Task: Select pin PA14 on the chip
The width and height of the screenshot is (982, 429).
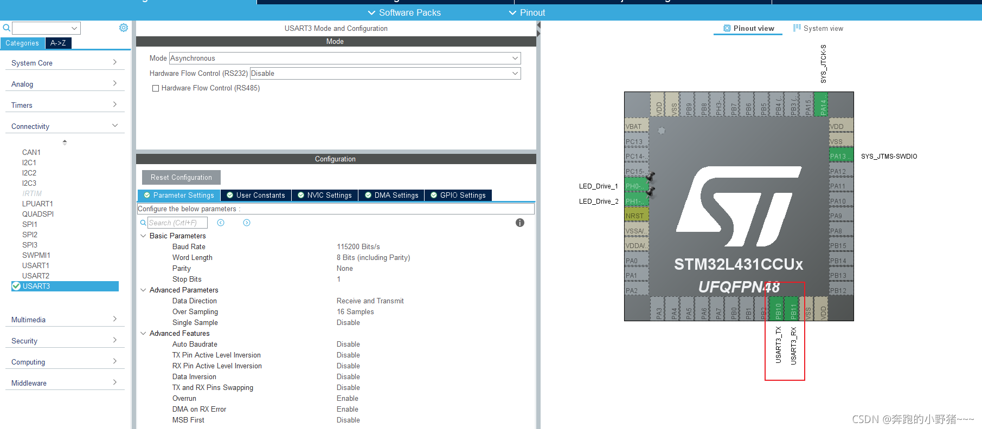Action: pos(822,104)
